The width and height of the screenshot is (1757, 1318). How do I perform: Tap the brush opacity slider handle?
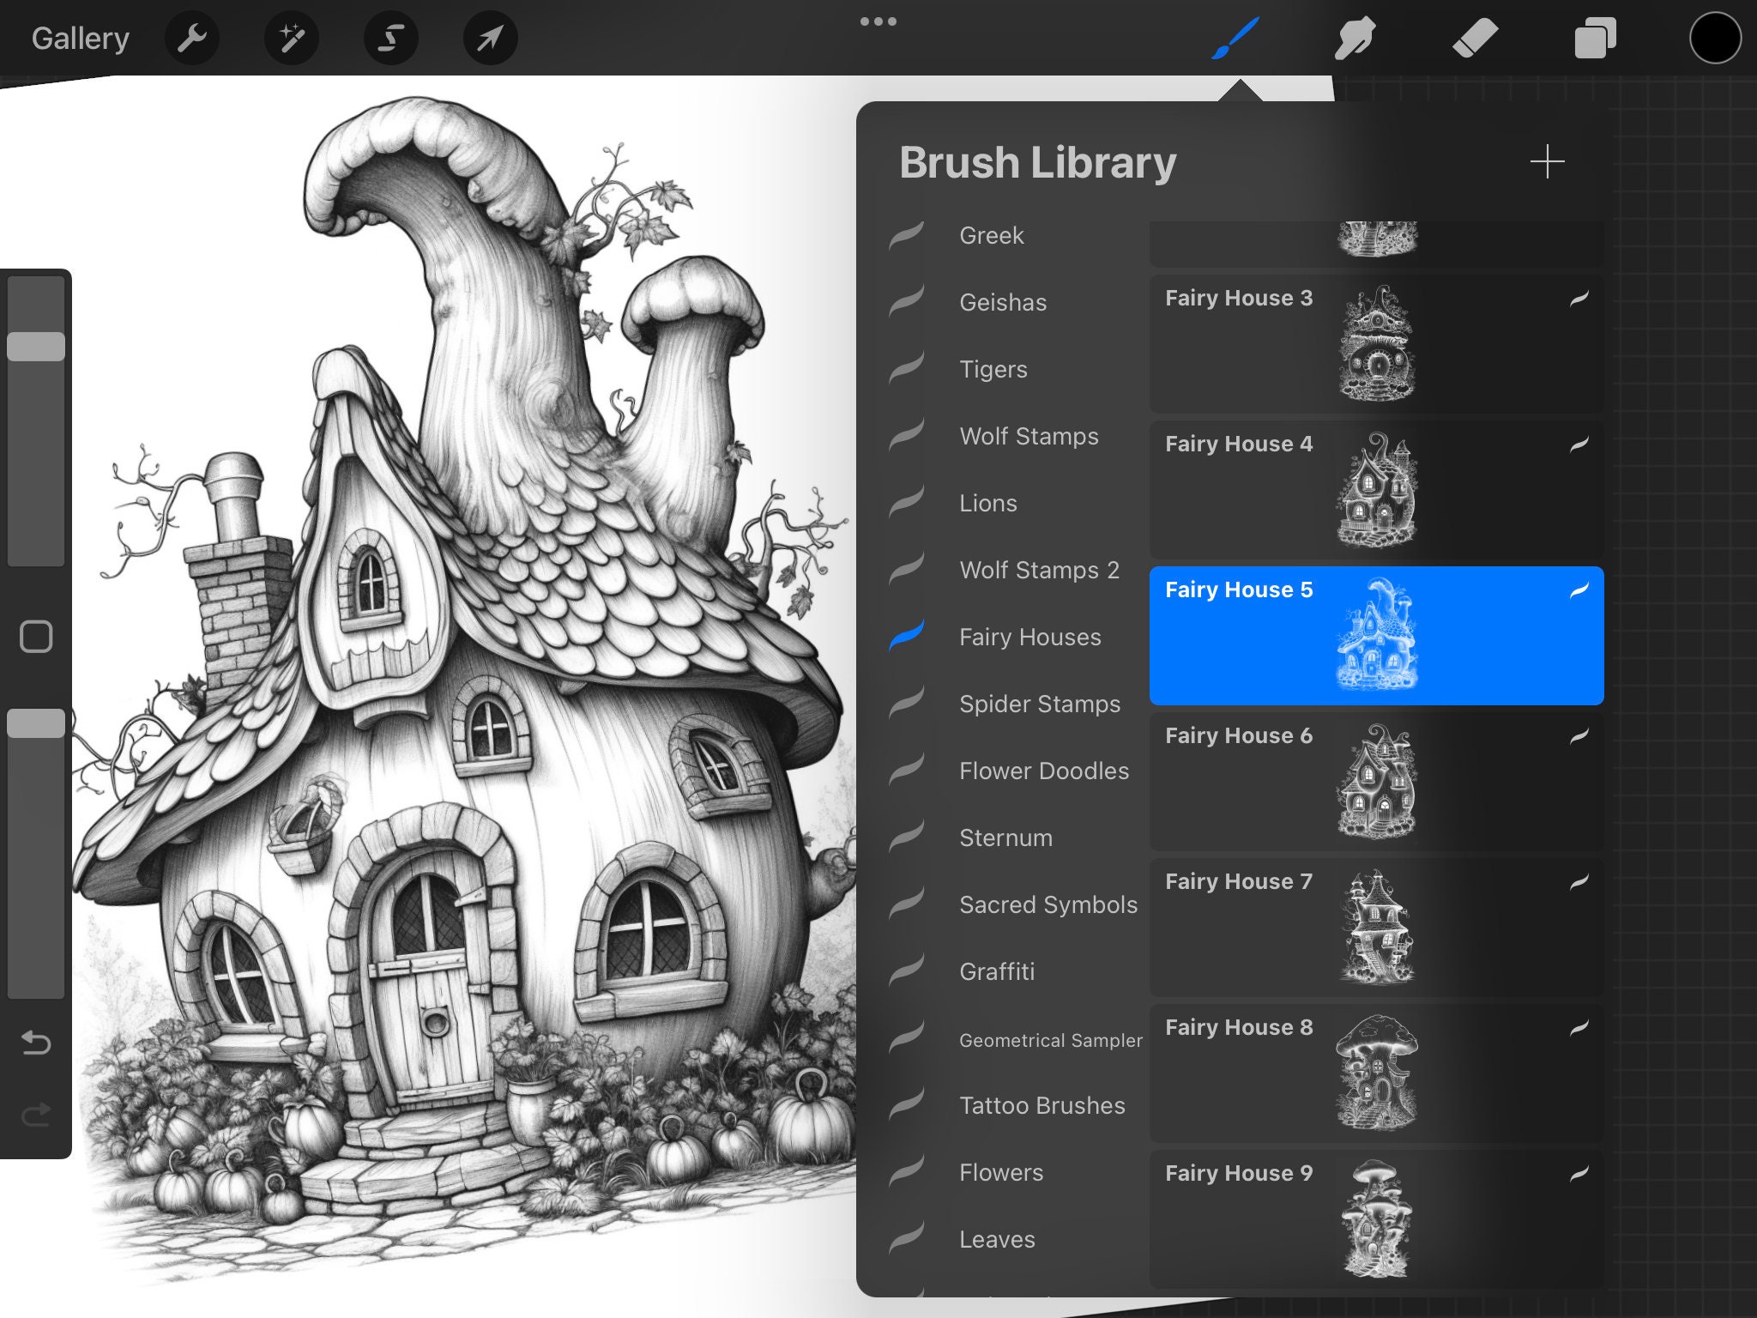pos(36,723)
